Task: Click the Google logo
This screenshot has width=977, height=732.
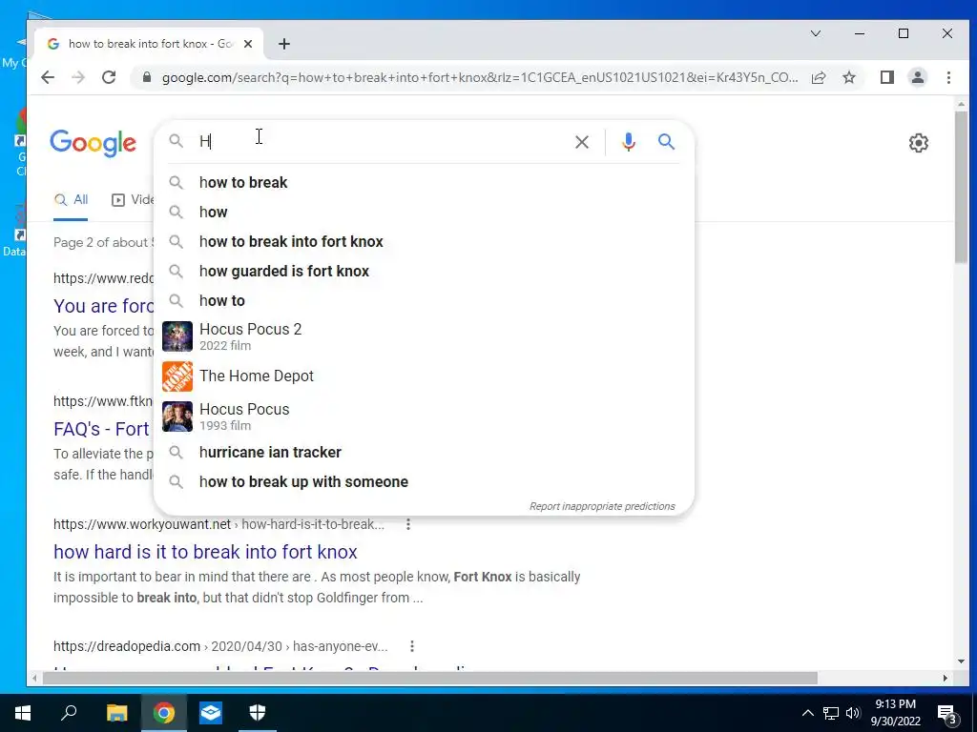Action: tap(93, 143)
